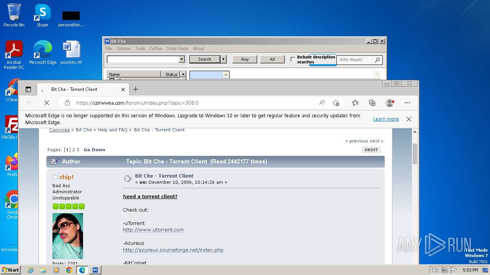Click the Bit Che list scroll up arrow
Viewport: 490px width, 275px height.
pyautogui.click(x=183, y=74)
